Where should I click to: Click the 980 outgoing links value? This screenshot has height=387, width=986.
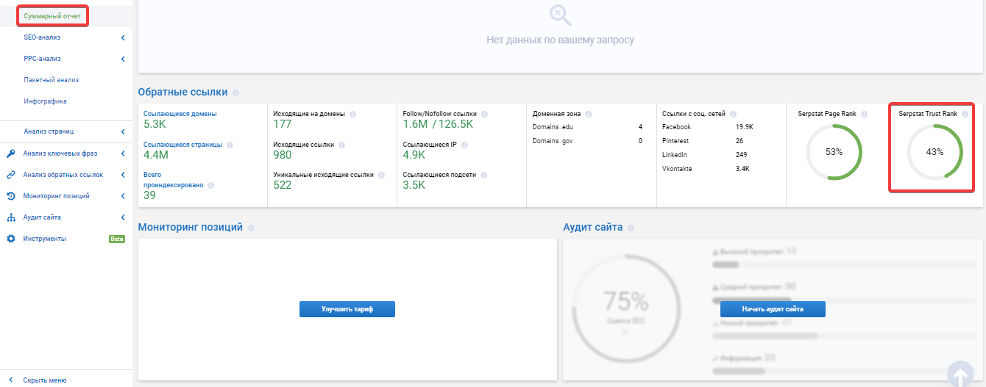(283, 155)
